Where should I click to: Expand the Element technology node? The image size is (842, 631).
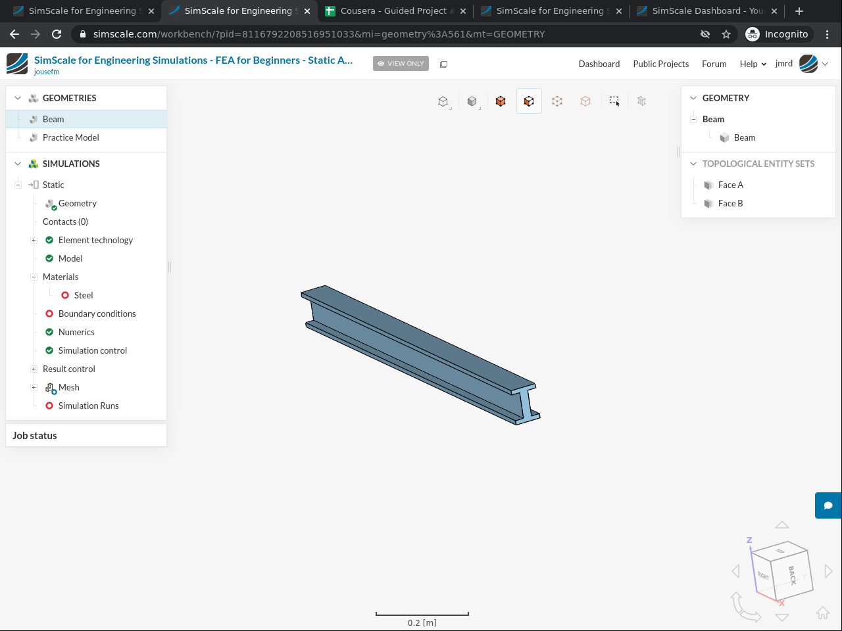coord(34,240)
